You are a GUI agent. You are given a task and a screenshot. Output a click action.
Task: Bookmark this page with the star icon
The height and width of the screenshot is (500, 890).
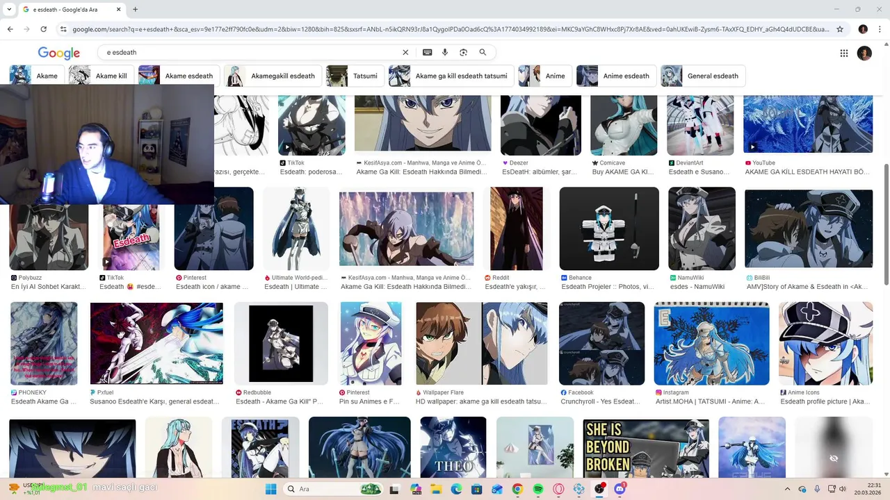(840, 29)
